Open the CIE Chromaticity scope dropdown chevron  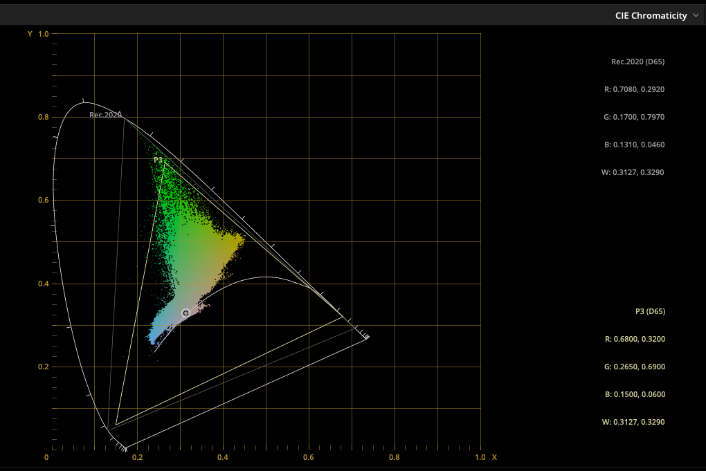[696, 15]
